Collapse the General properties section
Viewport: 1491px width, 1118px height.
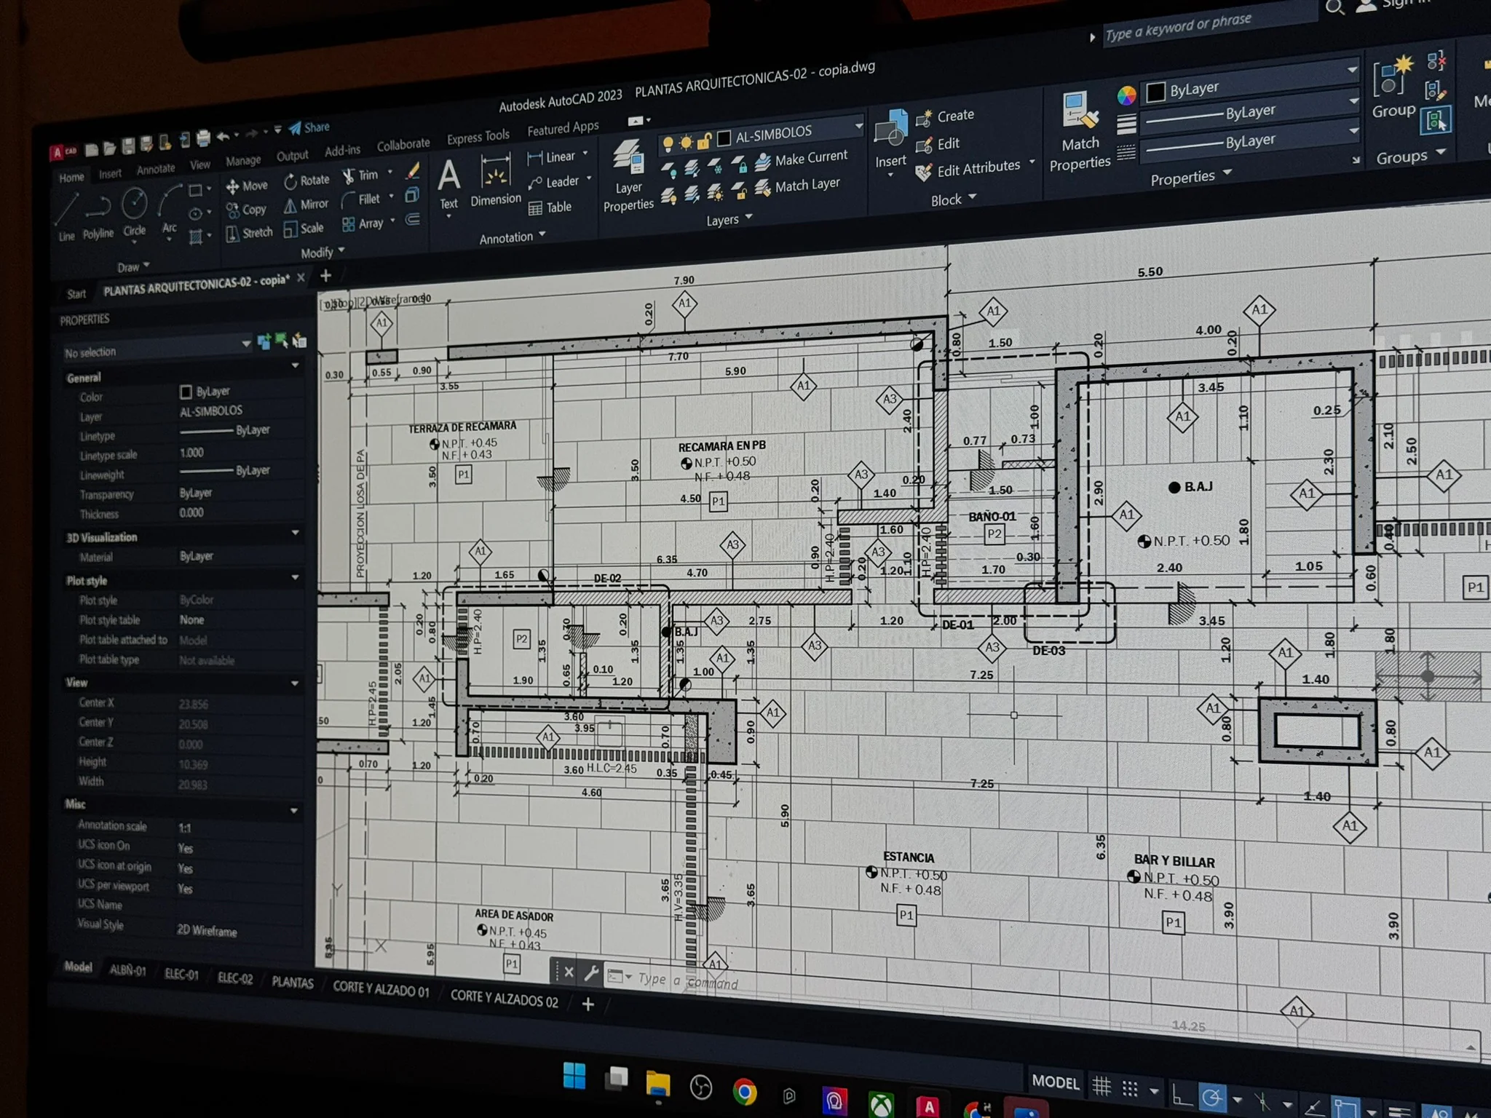[x=295, y=365]
